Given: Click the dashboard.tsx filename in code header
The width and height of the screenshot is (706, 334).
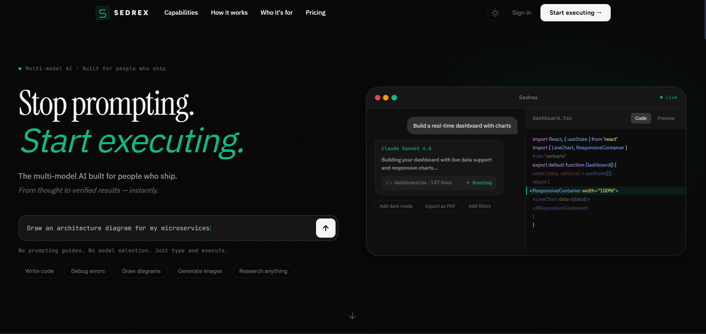Looking at the screenshot, I should click(x=552, y=118).
